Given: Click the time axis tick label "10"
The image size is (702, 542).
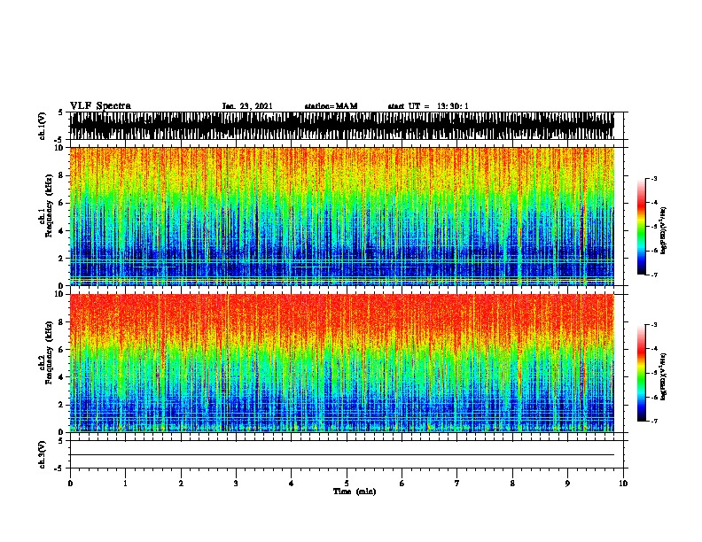Looking at the screenshot, I should pyautogui.click(x=623, y=483).
